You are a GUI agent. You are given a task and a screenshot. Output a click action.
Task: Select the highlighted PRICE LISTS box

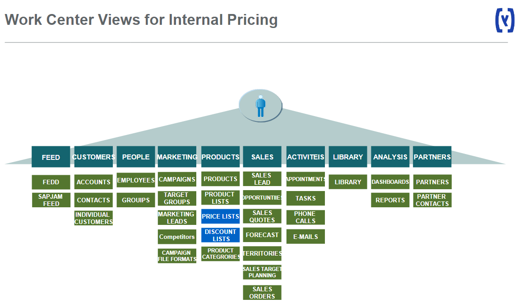[x=221, y=216]
